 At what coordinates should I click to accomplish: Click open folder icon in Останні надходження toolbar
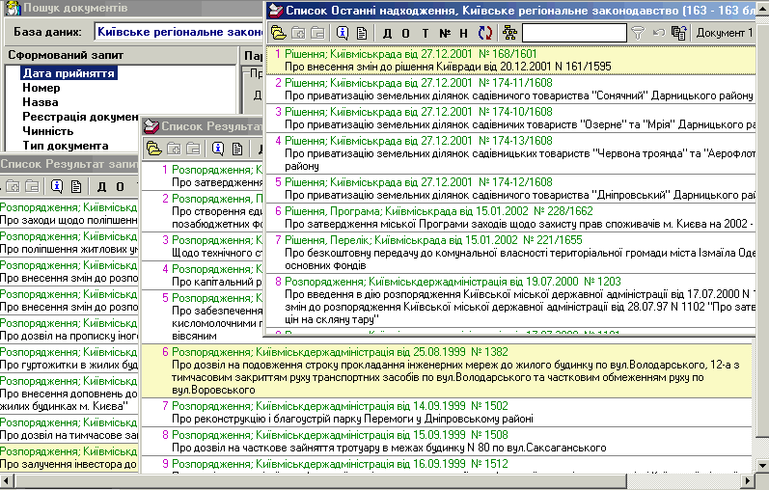(x=279, y=33)
